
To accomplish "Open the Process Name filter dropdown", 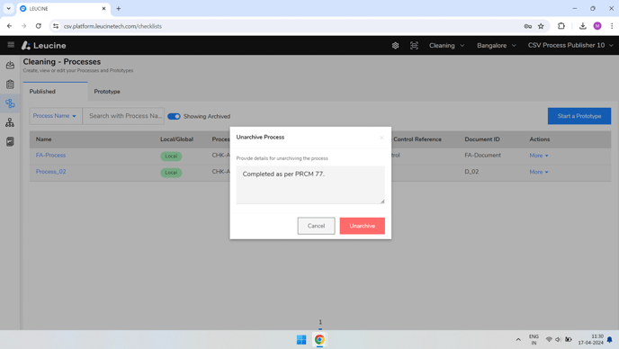I will pos(55,116).
